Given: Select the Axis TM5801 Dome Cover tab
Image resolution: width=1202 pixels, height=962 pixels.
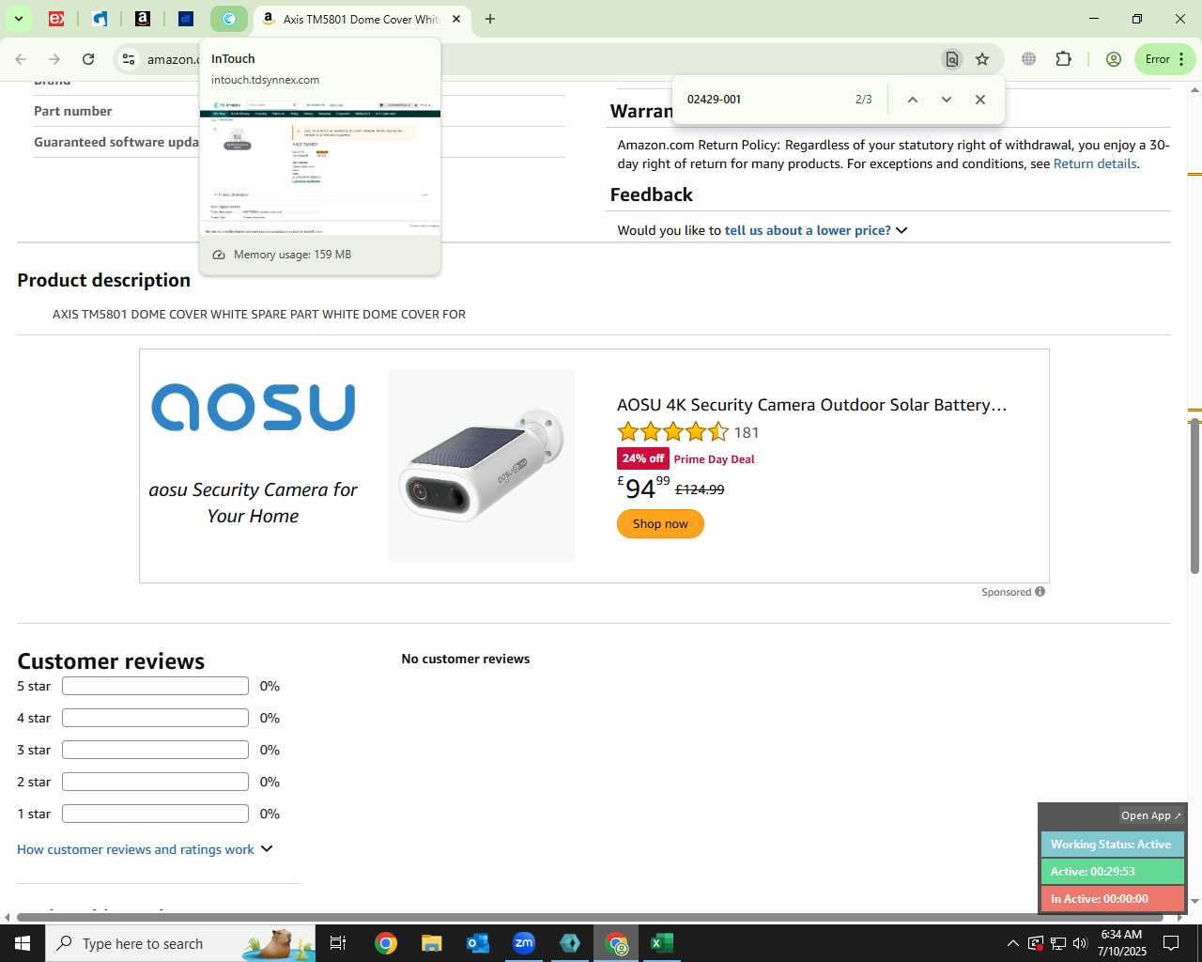Looking at the screenshot, I should coord(362,19).
